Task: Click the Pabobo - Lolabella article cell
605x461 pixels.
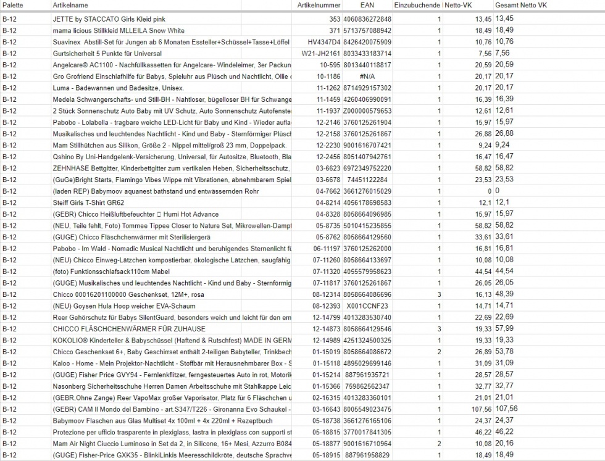Action: tap(172, 122)
